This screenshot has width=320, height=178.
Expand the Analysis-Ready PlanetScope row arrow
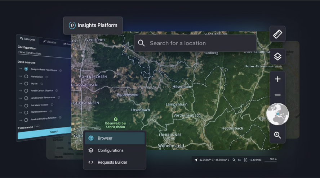coord(21,69)
